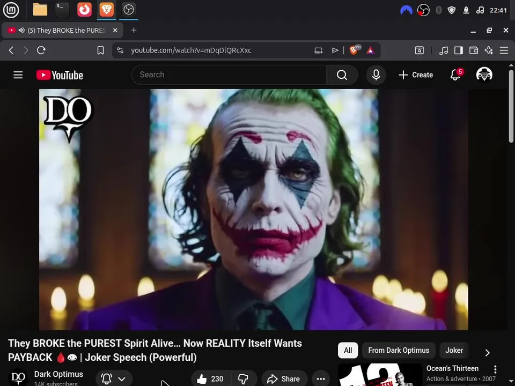The height and width of the screenshot is (386, 515).
Task: Open the OBS recording tray indicator
Action: pos(423,10)
